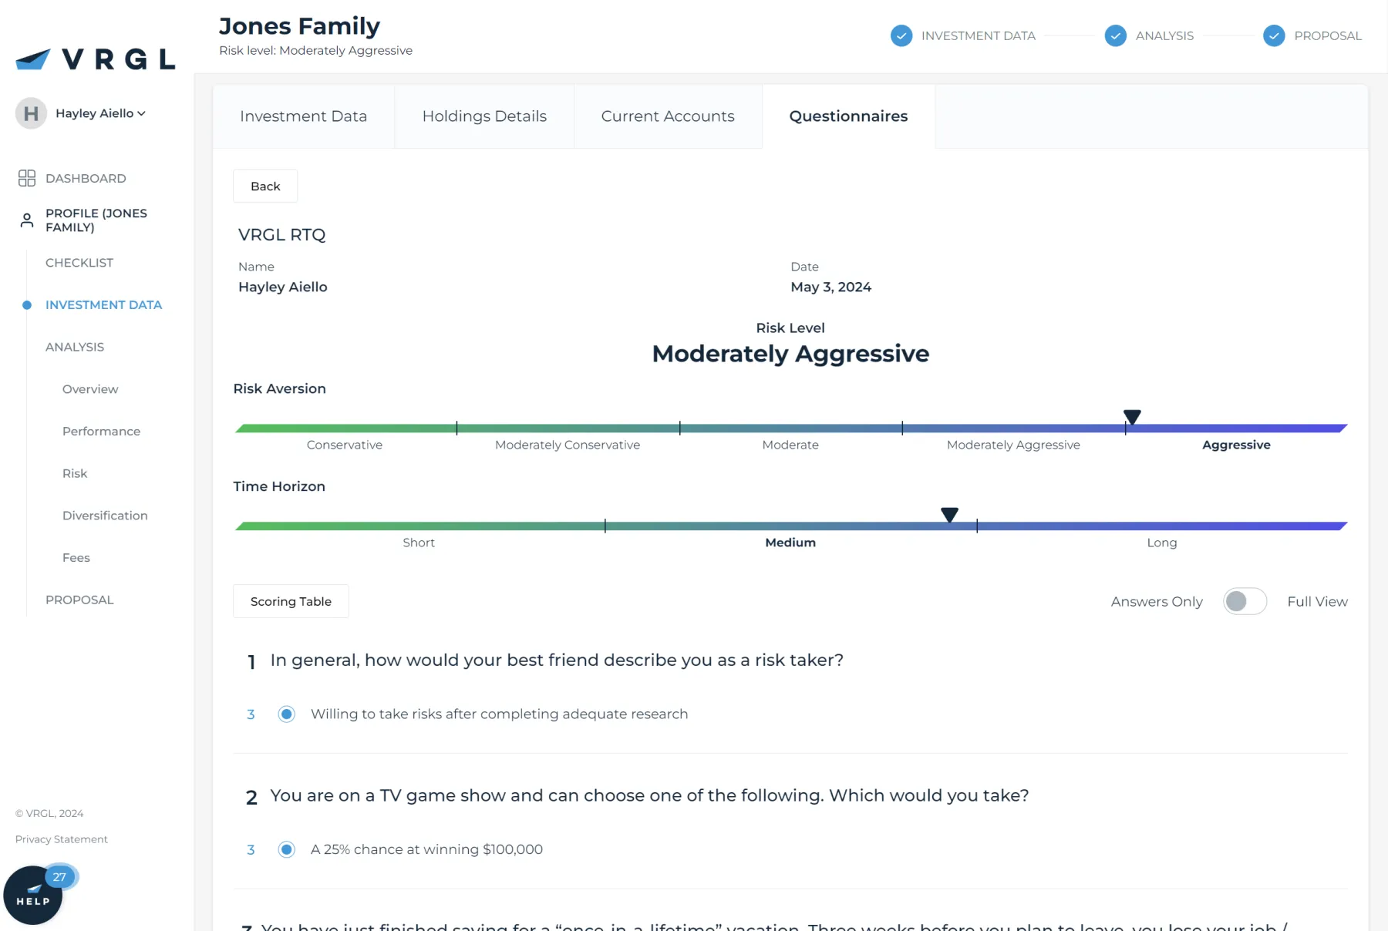Choose the 25% chance at $100,000 option
Image resolution: width=1388 pixels, height=931 pixels.
(x=286, y=849)
